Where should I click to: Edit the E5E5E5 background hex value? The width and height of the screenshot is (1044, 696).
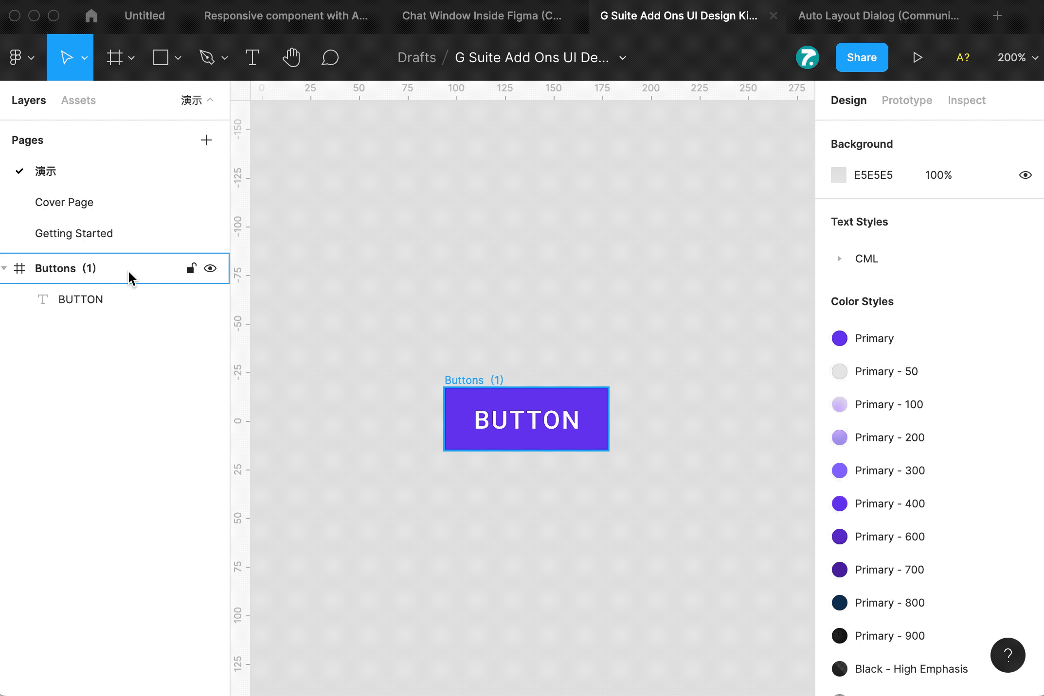pos(873,175)
